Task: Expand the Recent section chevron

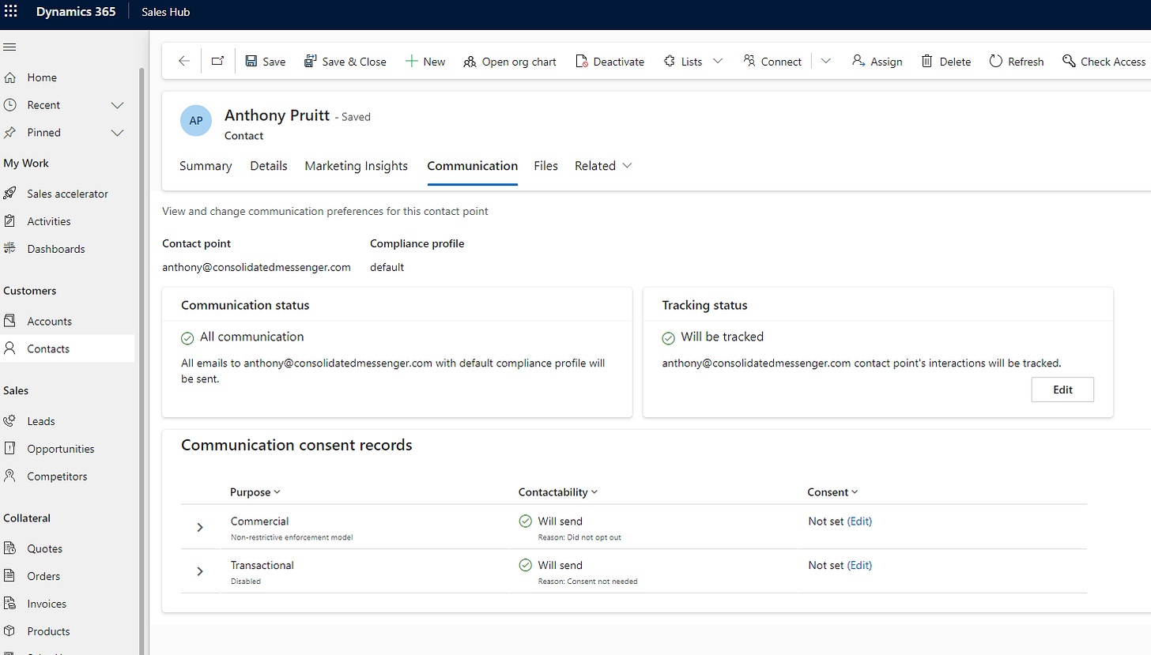Action: point(118,105)
